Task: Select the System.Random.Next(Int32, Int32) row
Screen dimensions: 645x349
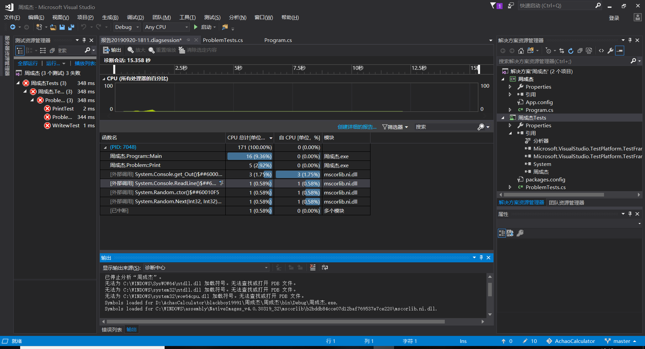Action: pos(235,202)
